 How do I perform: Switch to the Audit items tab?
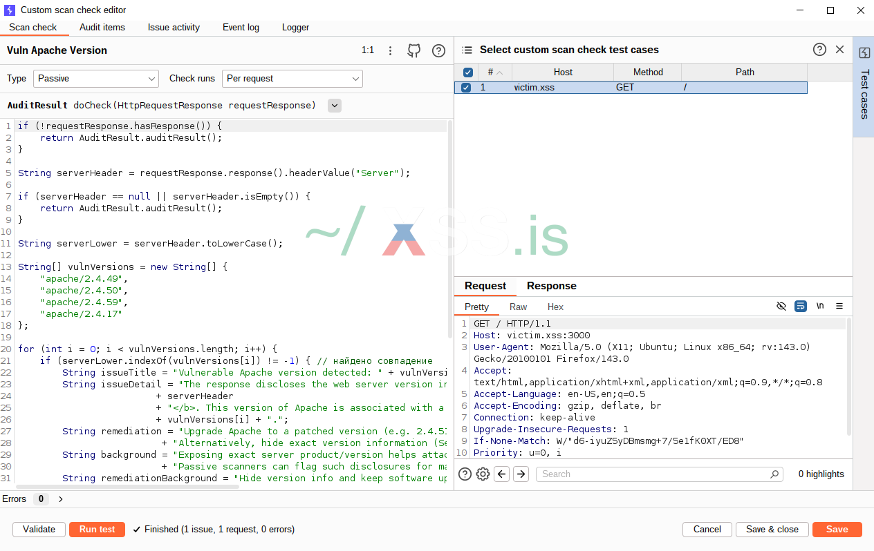coord(102,28)
